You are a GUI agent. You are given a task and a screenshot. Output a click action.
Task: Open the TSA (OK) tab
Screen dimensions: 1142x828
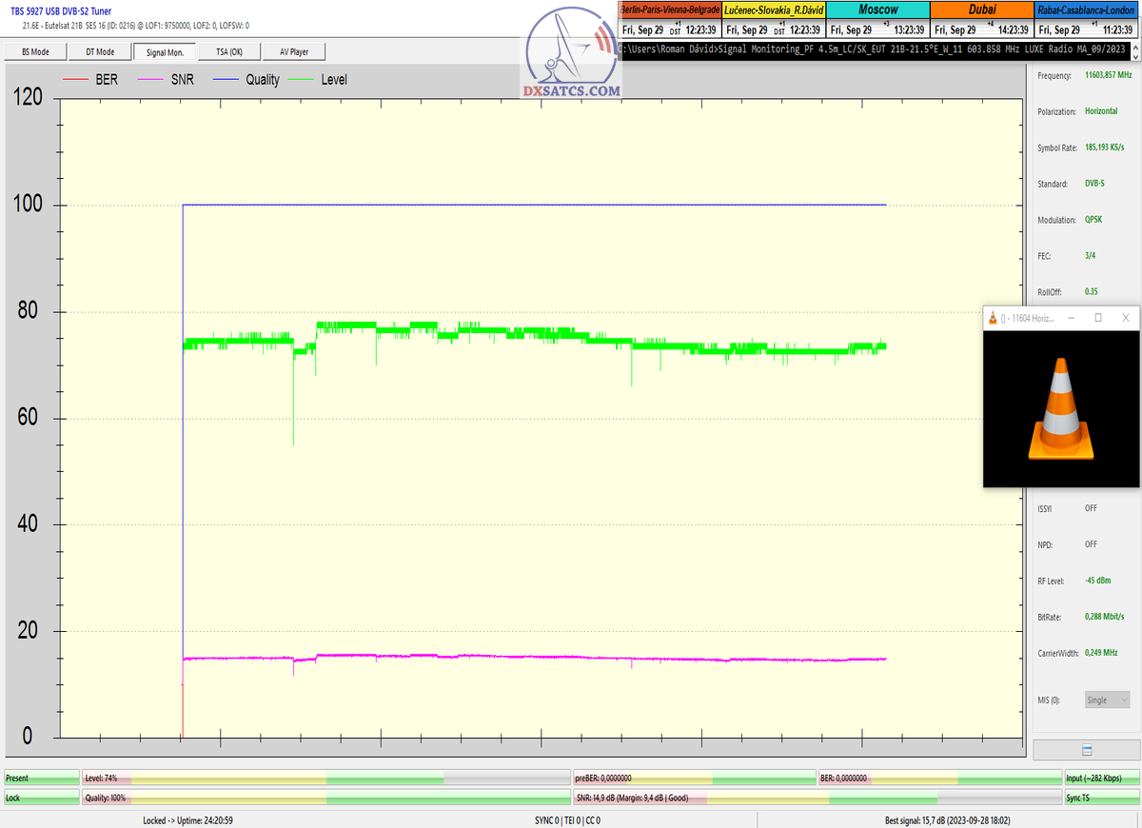click(228, 51)
